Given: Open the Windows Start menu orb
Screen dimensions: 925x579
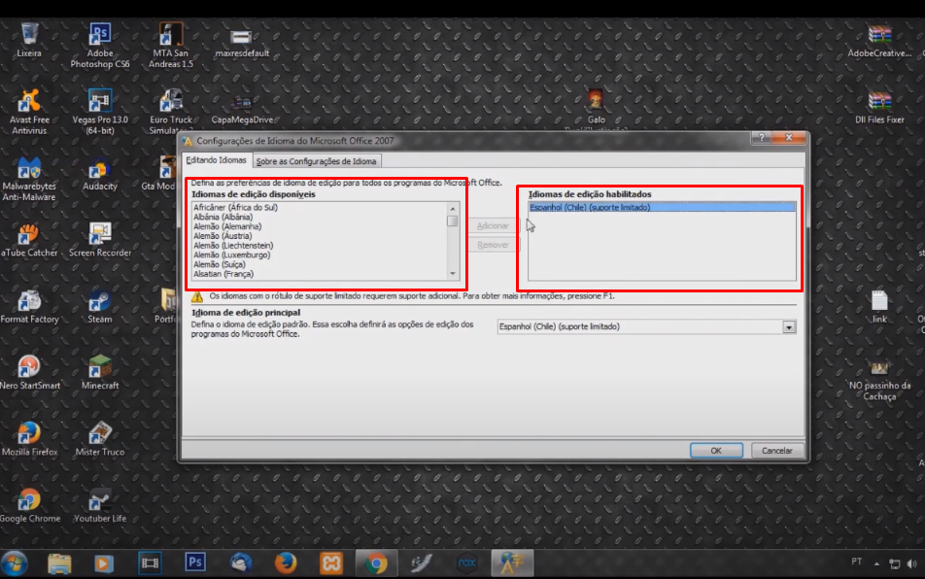Looking at the screenshot, I should [x=15, y=563].
